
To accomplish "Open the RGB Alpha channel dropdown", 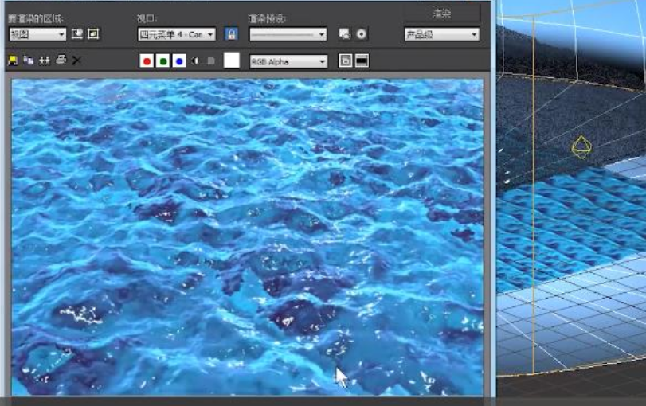I will 288,61.
